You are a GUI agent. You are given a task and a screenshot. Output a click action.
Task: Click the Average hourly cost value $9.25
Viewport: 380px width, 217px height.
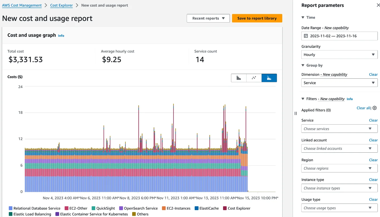coord(112,59)
